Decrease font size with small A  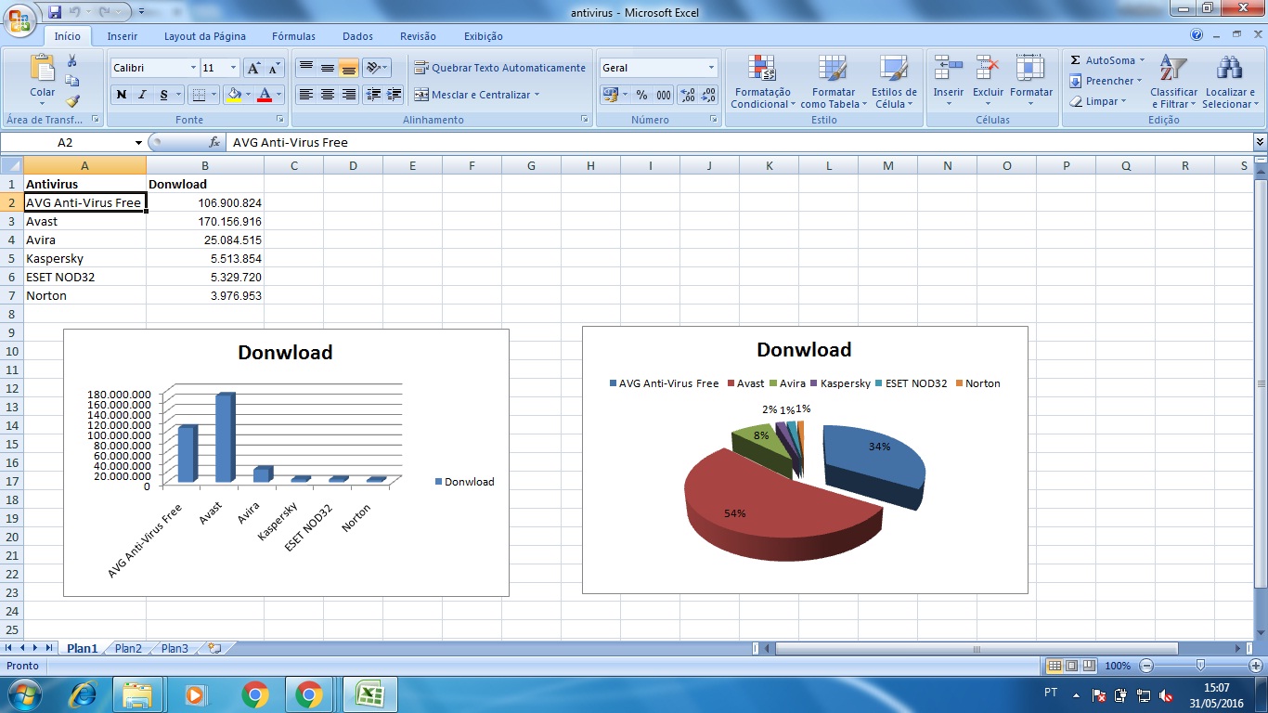click(x=274, y=68)
